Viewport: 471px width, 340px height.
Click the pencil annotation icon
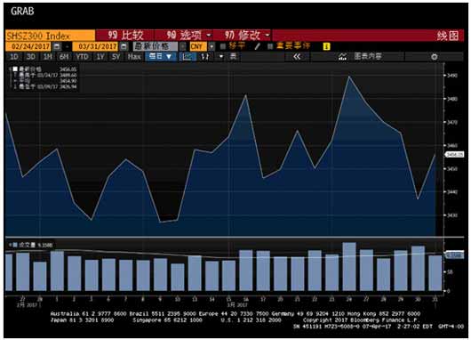[257, 46]
